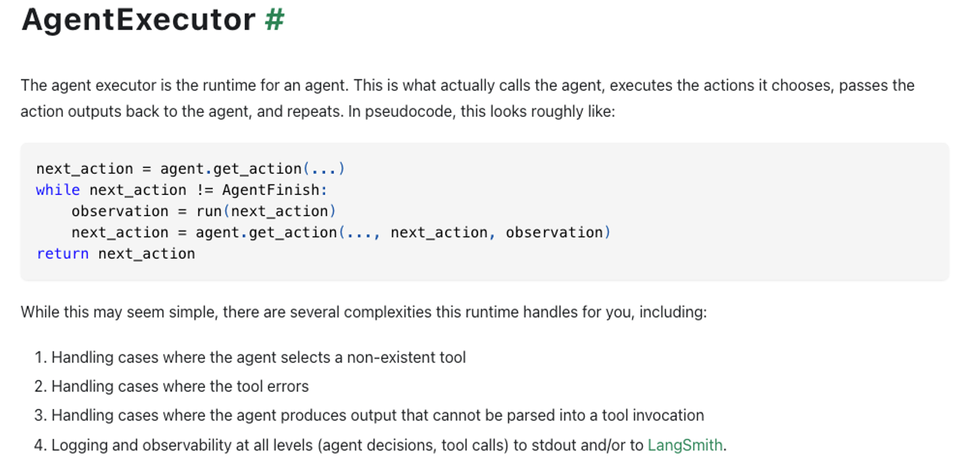This screenshot has width=964, height=457.
Task: Click the 'return' keyword in the code block
Action: [62, 253]
